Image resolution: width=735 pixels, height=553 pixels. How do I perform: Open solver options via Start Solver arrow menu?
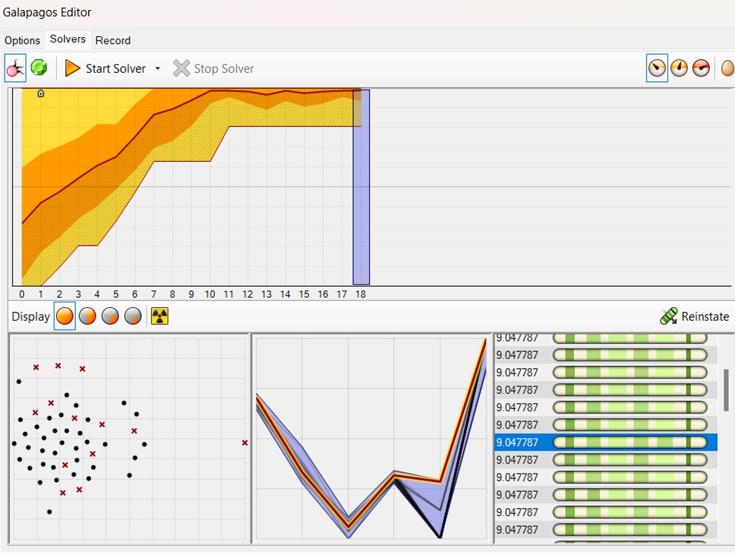tap(157, 68)
